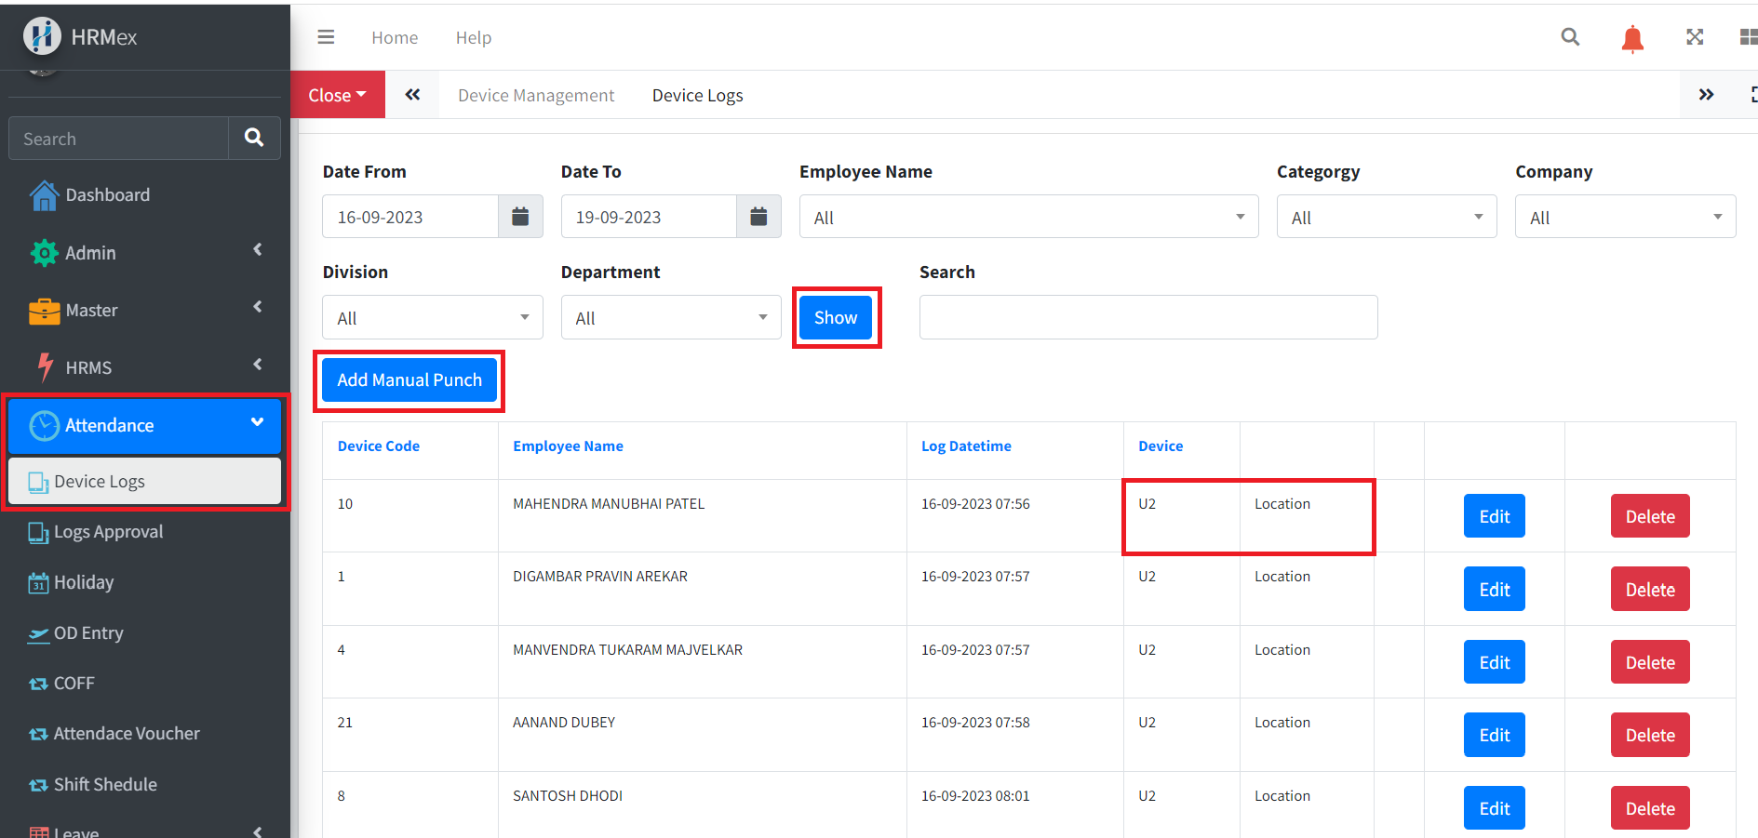Screen dimensions: 1758x838
Task: Open the Dashboard from the sidebar
Action: (107, 195)
